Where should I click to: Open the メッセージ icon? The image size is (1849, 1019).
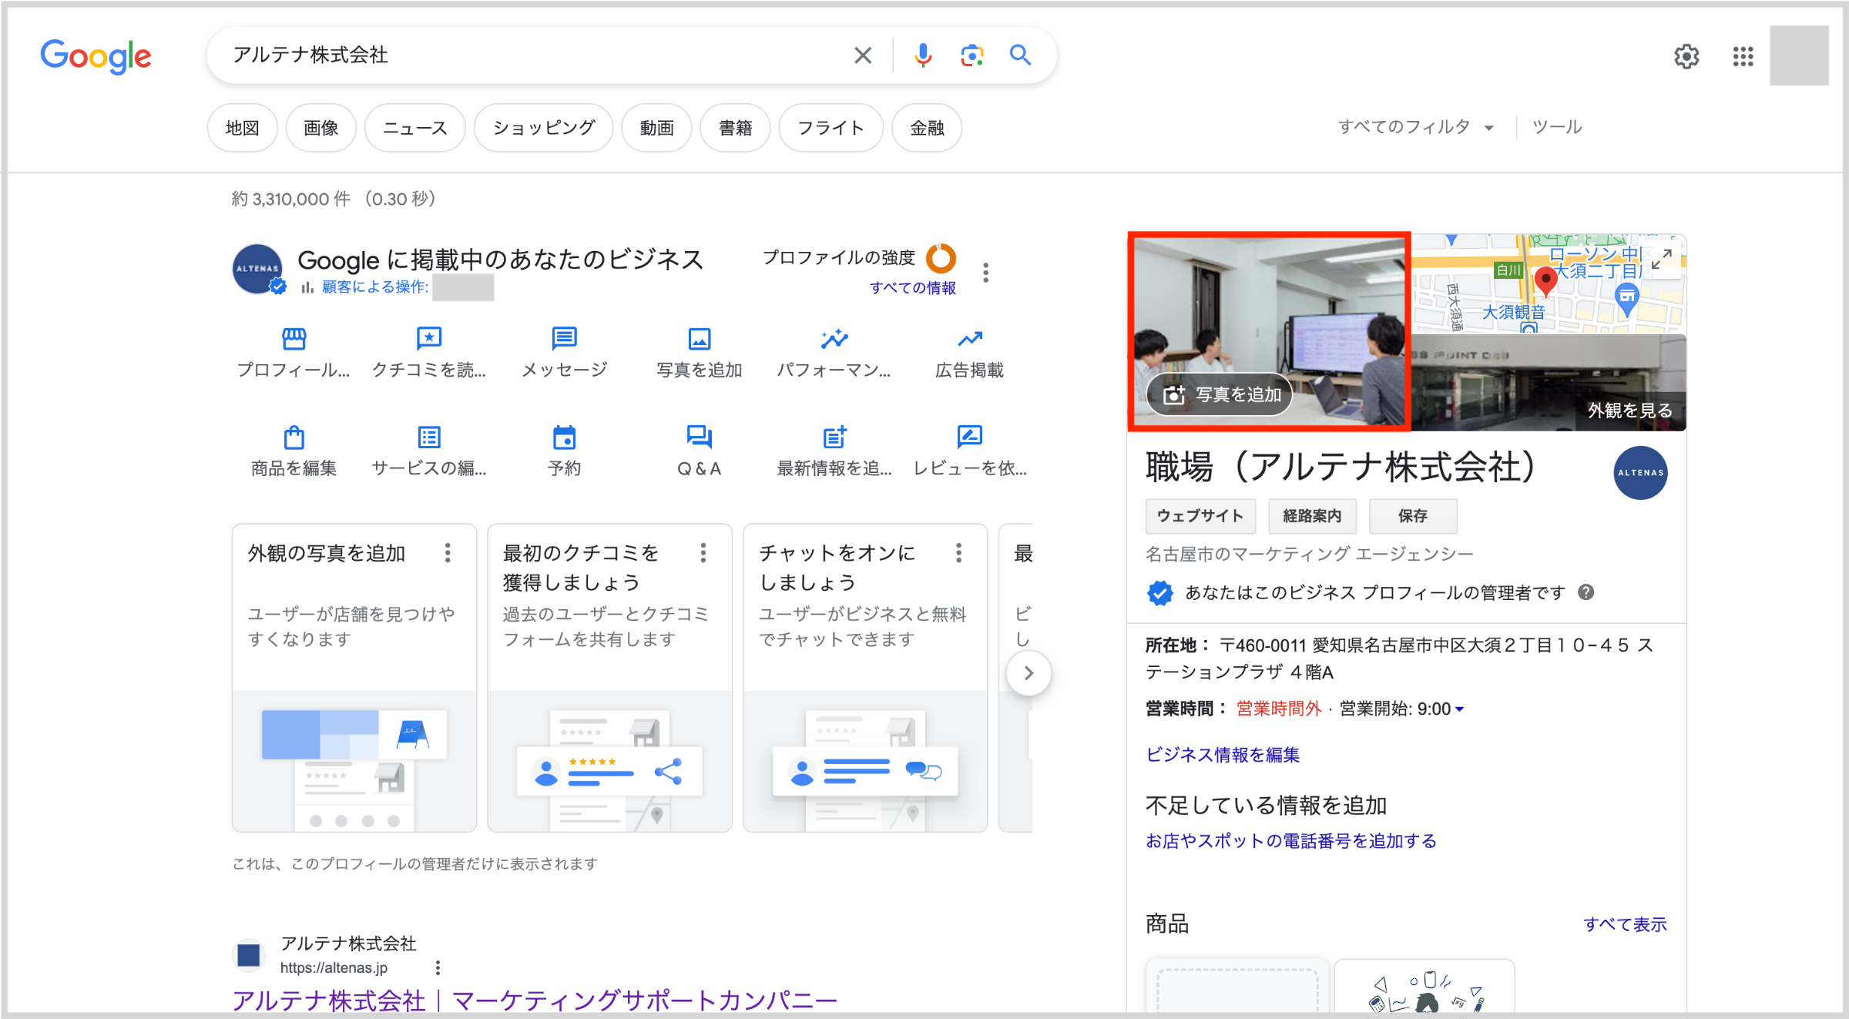[x=565, y=339]
